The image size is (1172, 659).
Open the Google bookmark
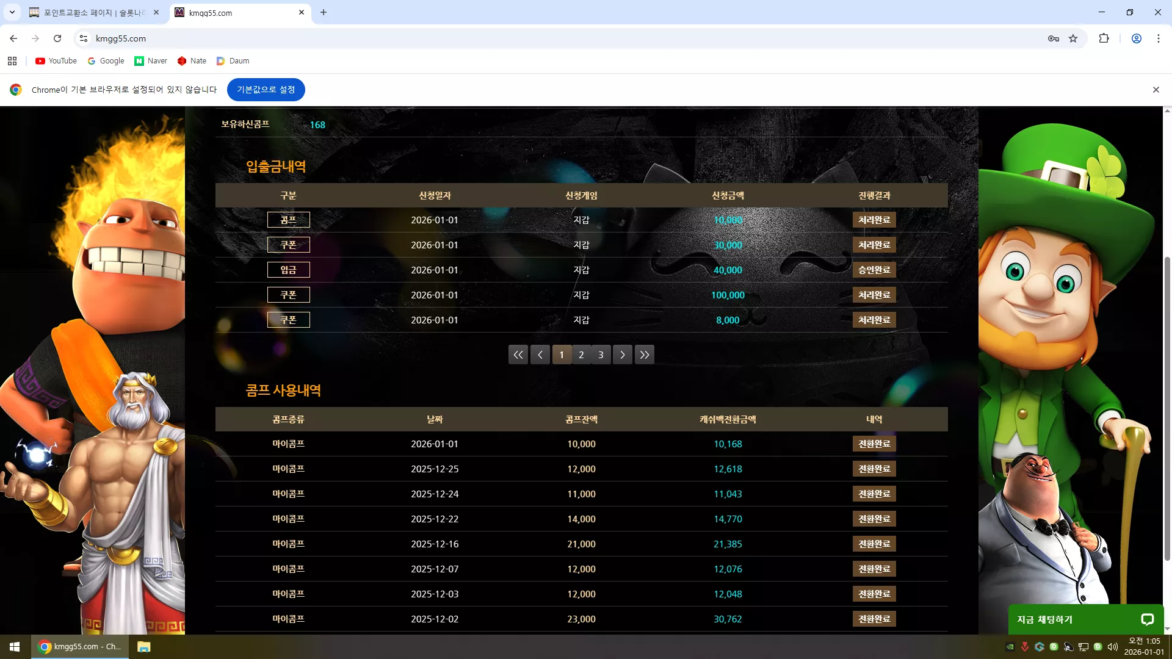click(106, 61)
